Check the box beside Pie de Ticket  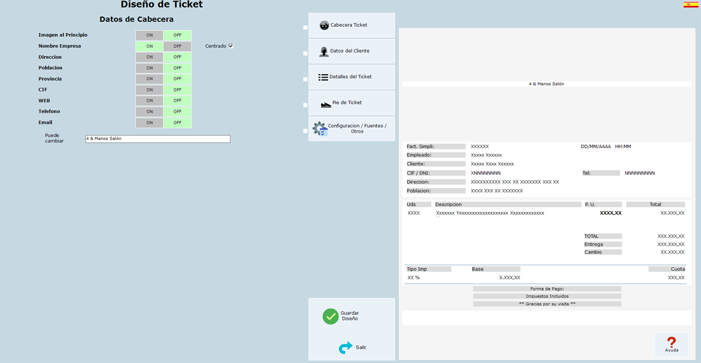click(x=306, y=105)
